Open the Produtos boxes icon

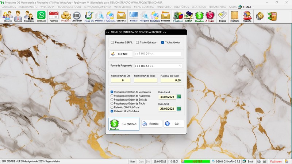[66, 16]
